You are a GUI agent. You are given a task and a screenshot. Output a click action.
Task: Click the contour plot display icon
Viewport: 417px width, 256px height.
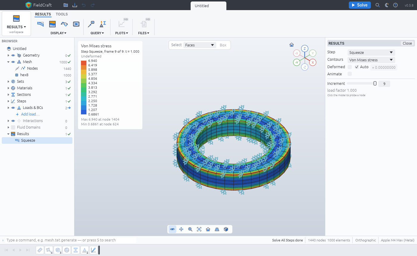click(x=52, y=24)
